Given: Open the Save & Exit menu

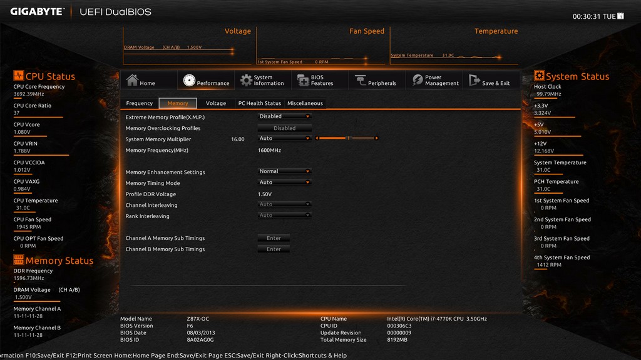Looking at the screenshot, I should (491, 80).
